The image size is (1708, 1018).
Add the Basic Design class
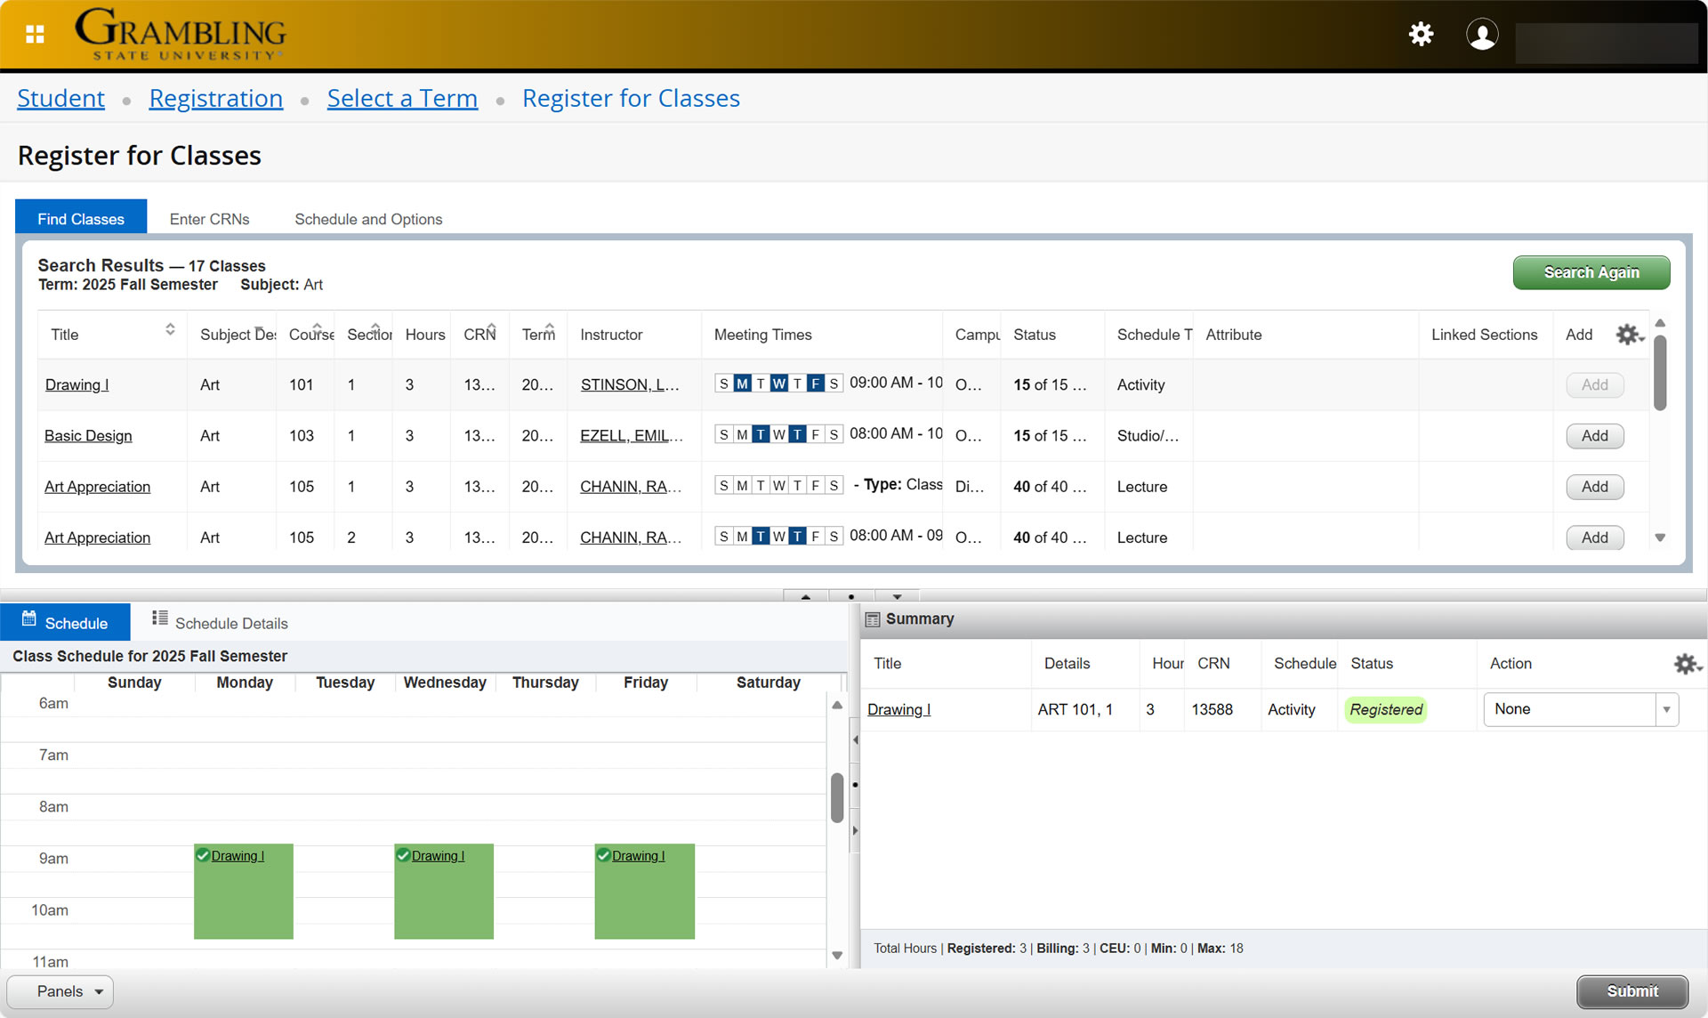pos(1594,436)
